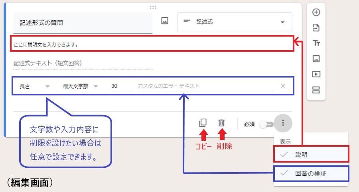Add video from the side toolbar
The height and width of the screenshot is (192, 359).
(316, 74)
